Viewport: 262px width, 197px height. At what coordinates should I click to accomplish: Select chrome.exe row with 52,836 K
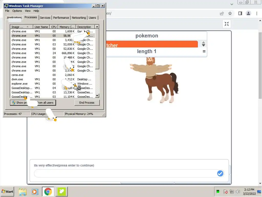pyautogui.click(x=52, y=49)
